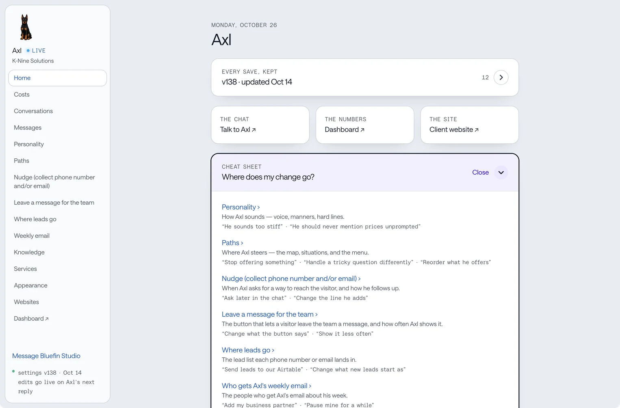Click the Where does my change go? heading
The width and height of the screenshot is (620, 408).
pyautogui.click(x=268, y=177)
